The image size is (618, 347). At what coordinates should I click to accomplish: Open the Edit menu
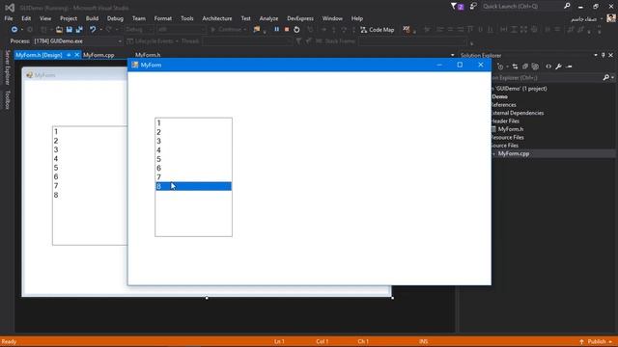tap(26, 18)
